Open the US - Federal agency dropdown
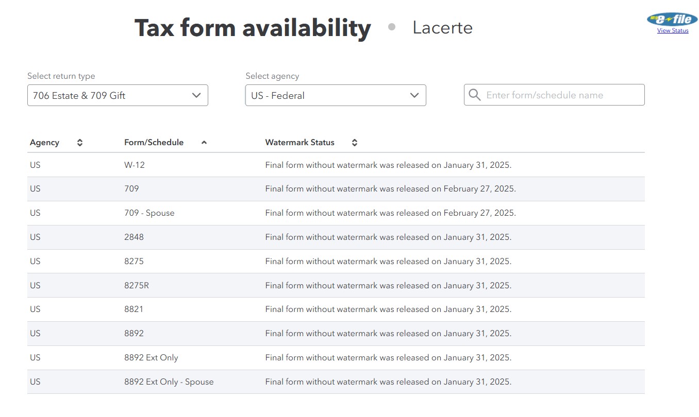The image size is (699, 417). click(x=335, y=95)
